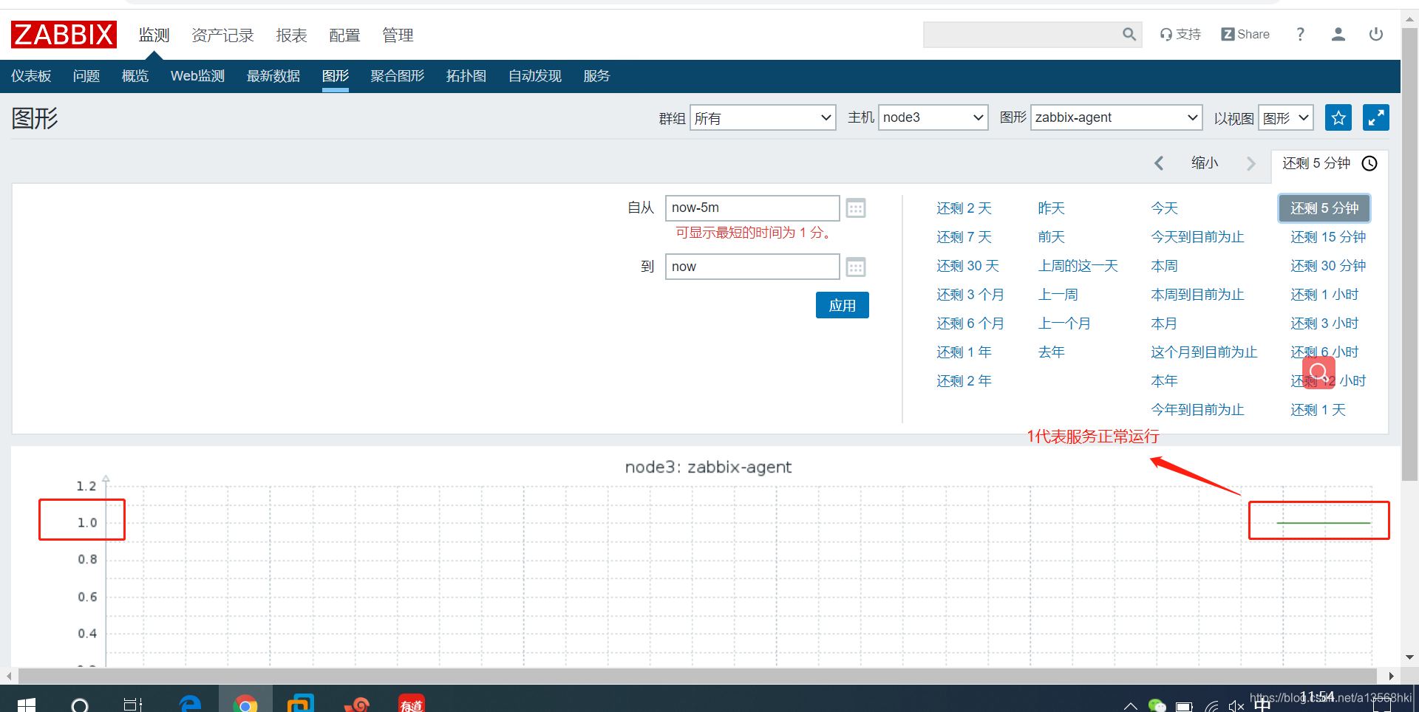Expand the 群组 dropdown

(x=763, y=117)
